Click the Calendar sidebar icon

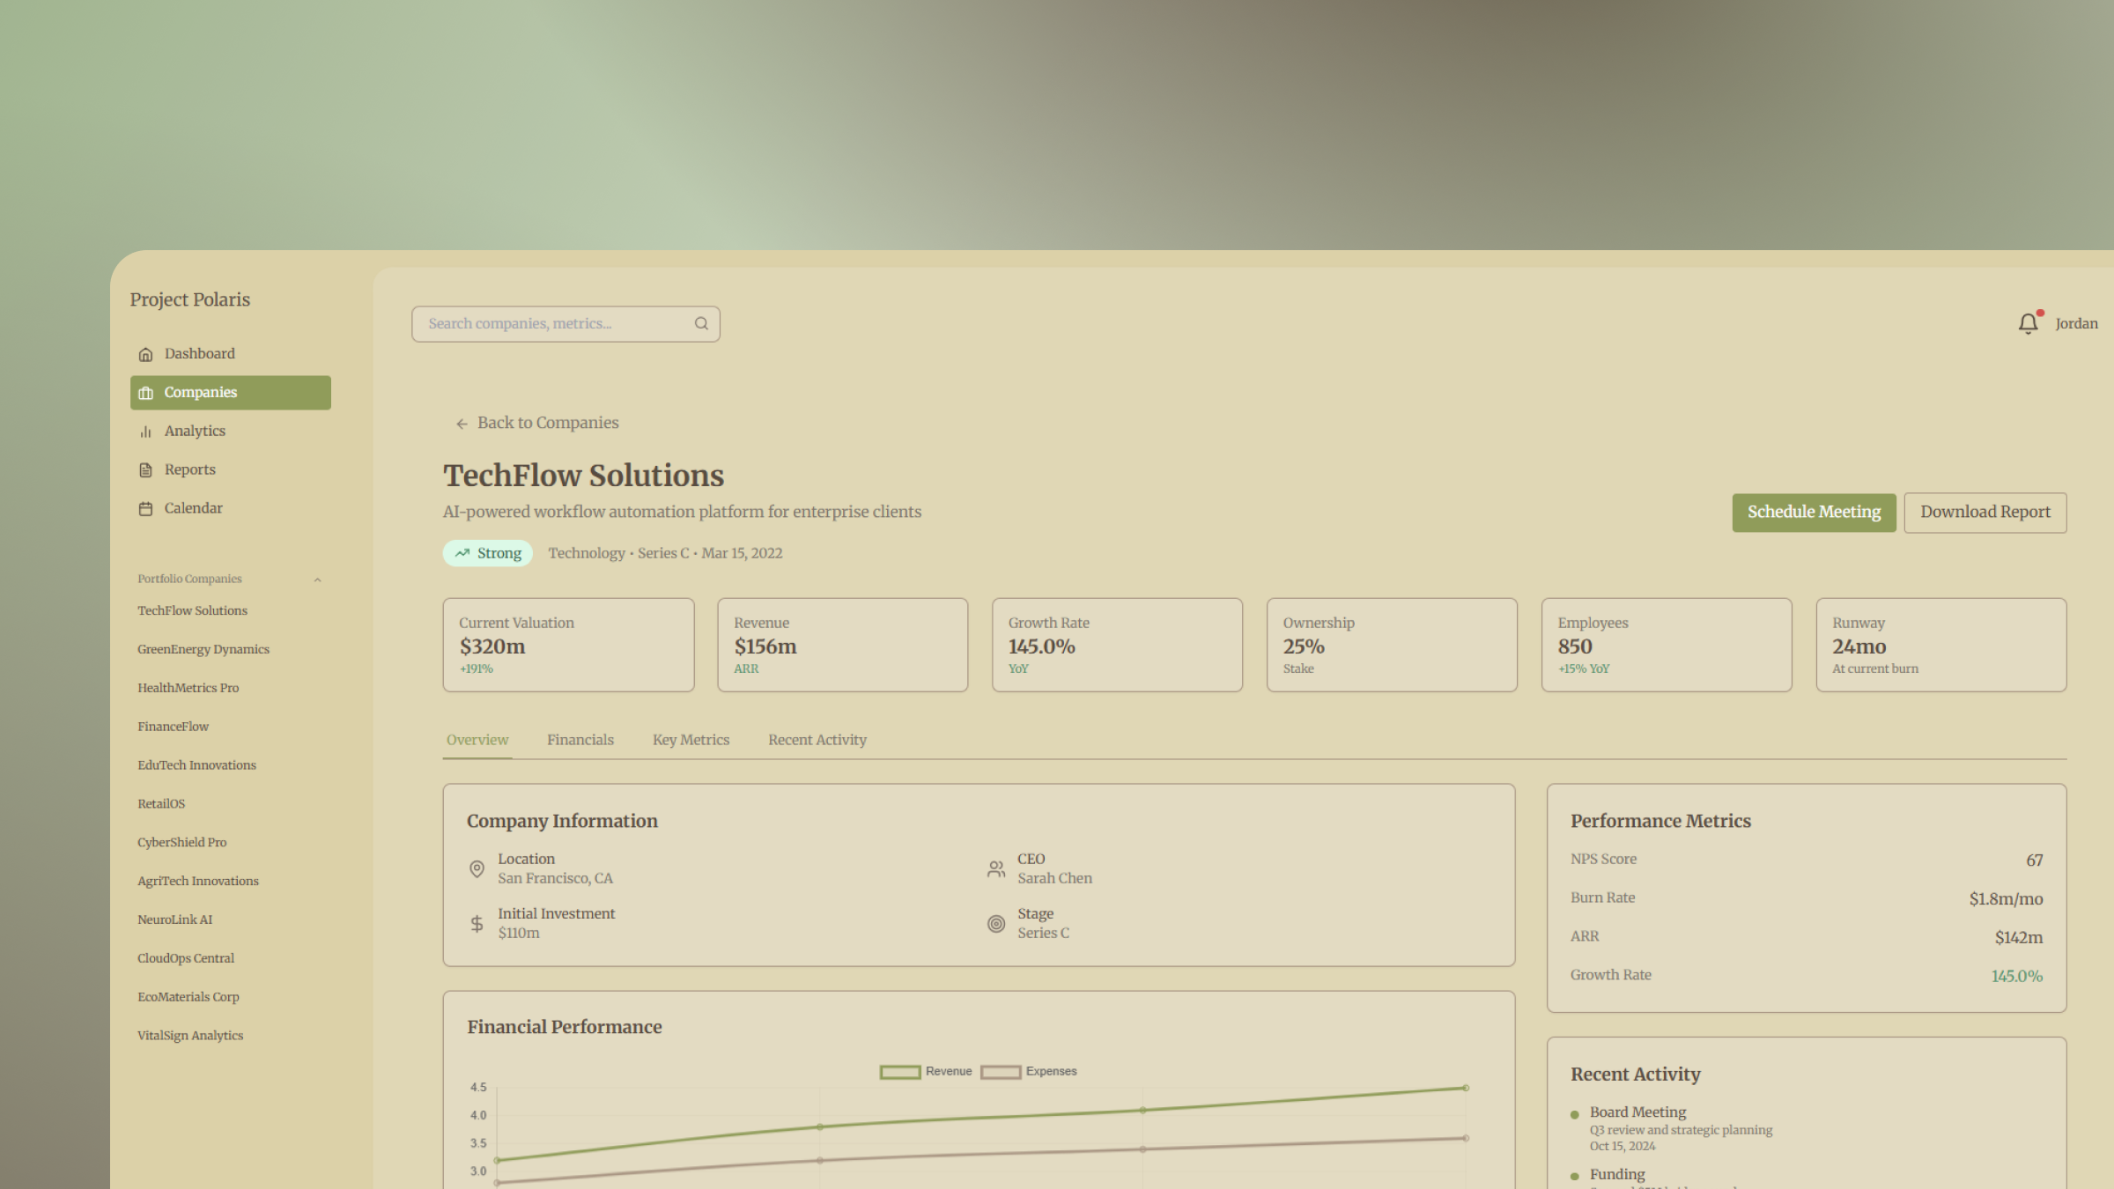(x=146, y=509)
